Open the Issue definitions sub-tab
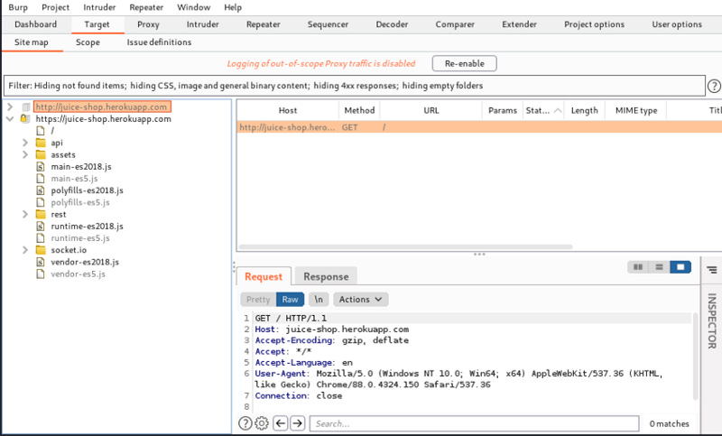Image resolution: width=722 pixels, height=436 pixels. 159,42
